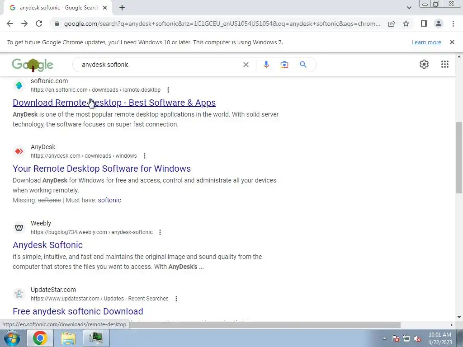Image resolution: width=463 pixels, height=347 pixels.
Task: Open the monitor app in the taskbar
Action: click(x=96, y=338)
